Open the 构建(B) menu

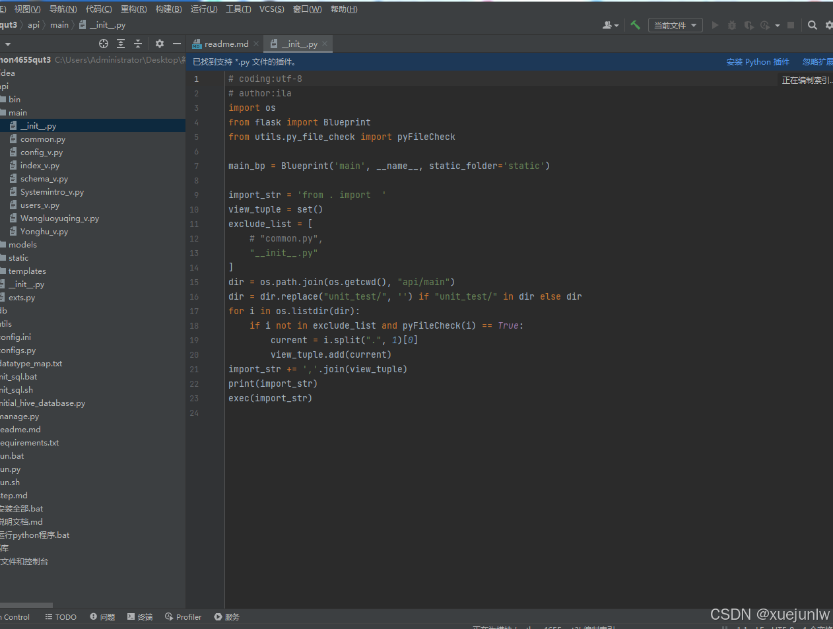[168, 9]
